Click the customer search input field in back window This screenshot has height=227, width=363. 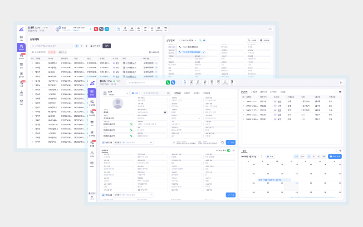[x=52, y=45]
